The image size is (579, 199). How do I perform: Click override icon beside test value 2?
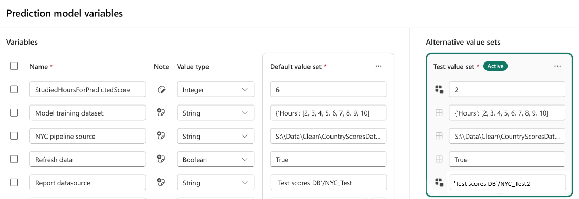(439, 89)
